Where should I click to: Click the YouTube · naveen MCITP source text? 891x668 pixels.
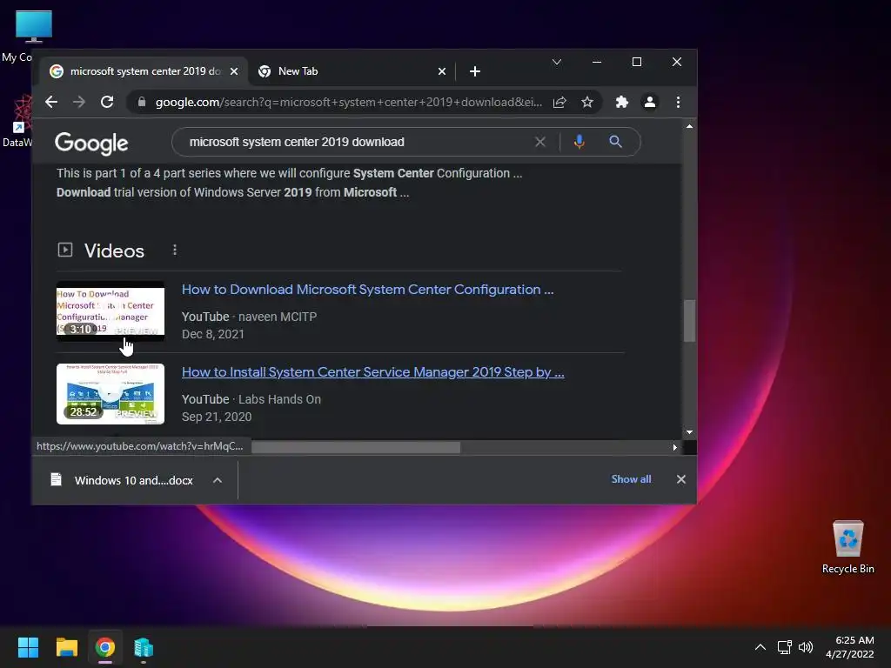pyautogui.click(x=249, y=317)
